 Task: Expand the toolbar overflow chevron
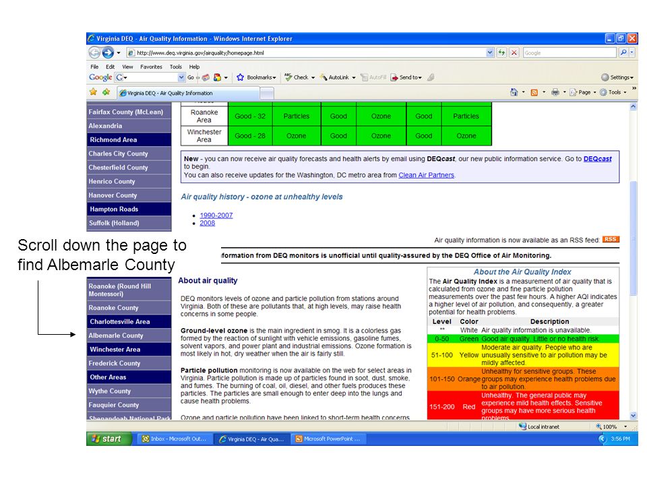(x=634, y=88)
